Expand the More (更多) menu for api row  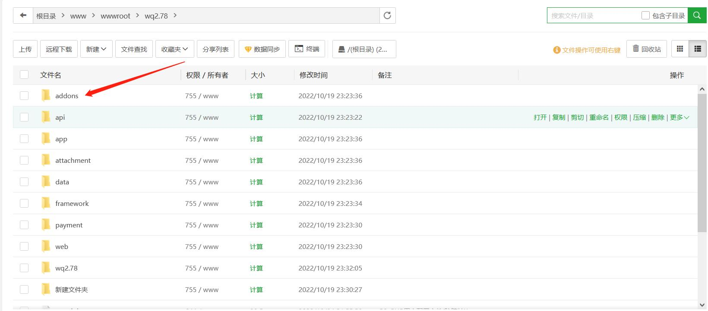(x=679, y=117)
